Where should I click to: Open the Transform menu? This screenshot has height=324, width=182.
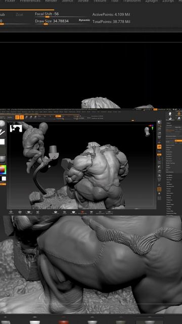132,1
